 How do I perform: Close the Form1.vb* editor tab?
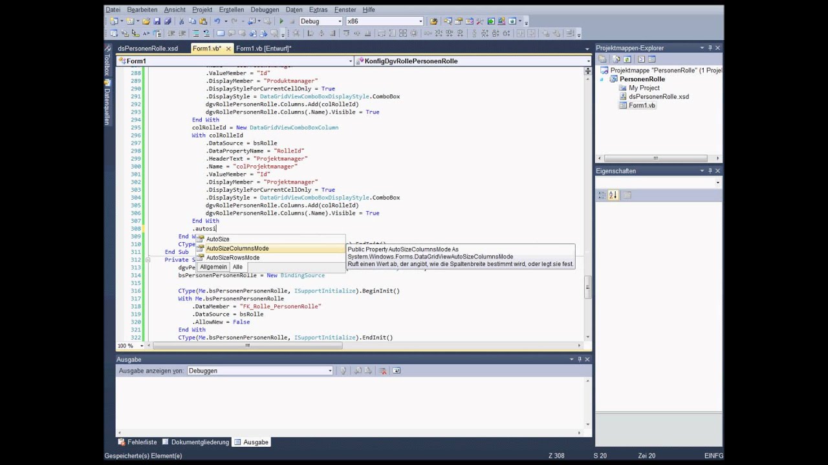[228, 48]
